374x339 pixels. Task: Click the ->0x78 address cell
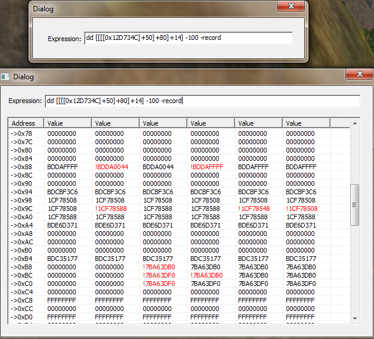coord(21,134)
